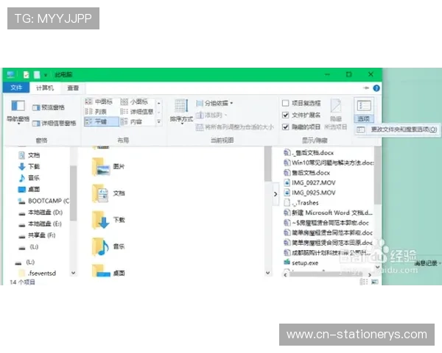Select .fseventsd folder in navigation tree

click(x=38, y=273)
